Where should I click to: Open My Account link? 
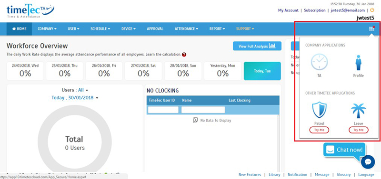(288, 10)
